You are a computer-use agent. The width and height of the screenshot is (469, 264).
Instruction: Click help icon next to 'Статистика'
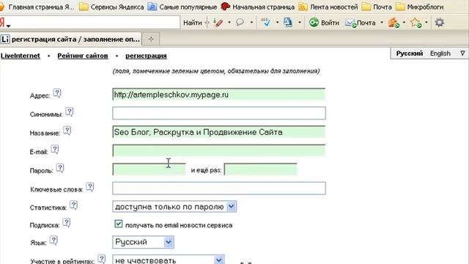click(x=73, y=205)
